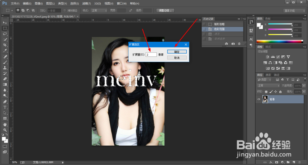Screen dimensions: 308x165
Task: Click 取消 in the 扩展选区 dialog
Action: [x=177, y=58]
